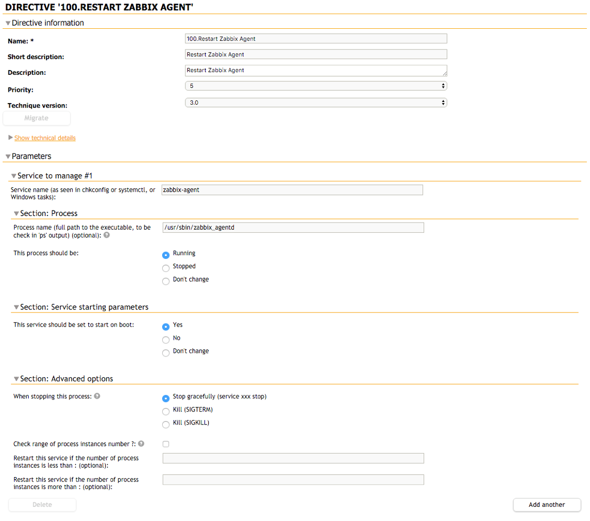Screen dimensions: 590x521
Task: Open help icon beside Process name label
Action: click(x=106, y=236)
